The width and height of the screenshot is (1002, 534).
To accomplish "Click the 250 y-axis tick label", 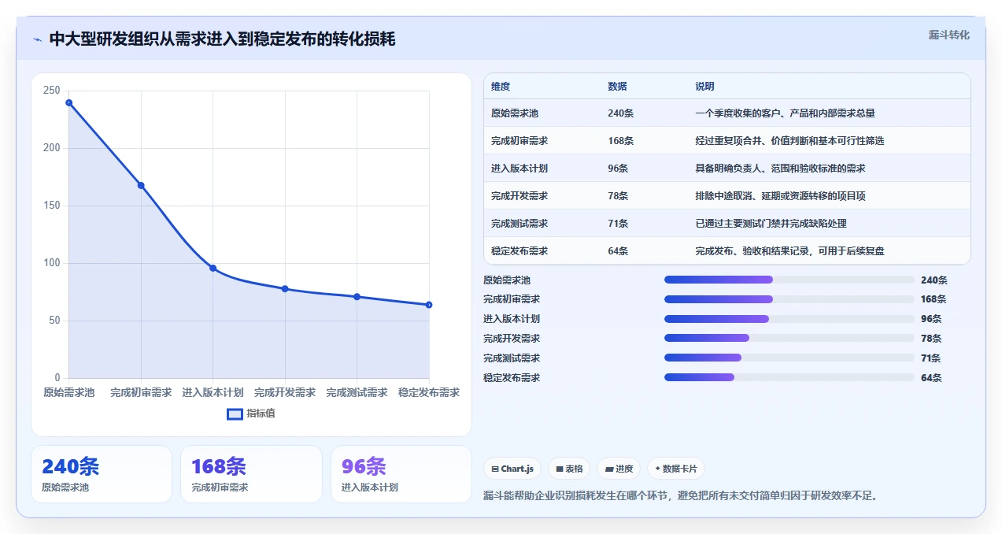I will (52, 91).
